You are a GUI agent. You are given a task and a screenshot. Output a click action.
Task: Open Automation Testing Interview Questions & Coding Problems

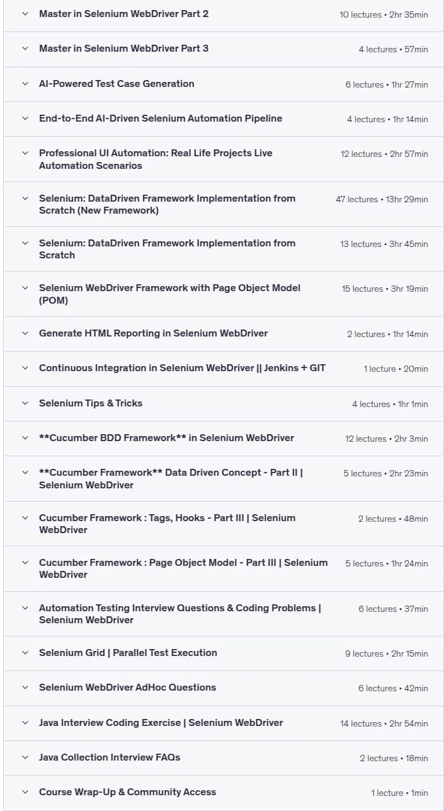click(180, 614)
